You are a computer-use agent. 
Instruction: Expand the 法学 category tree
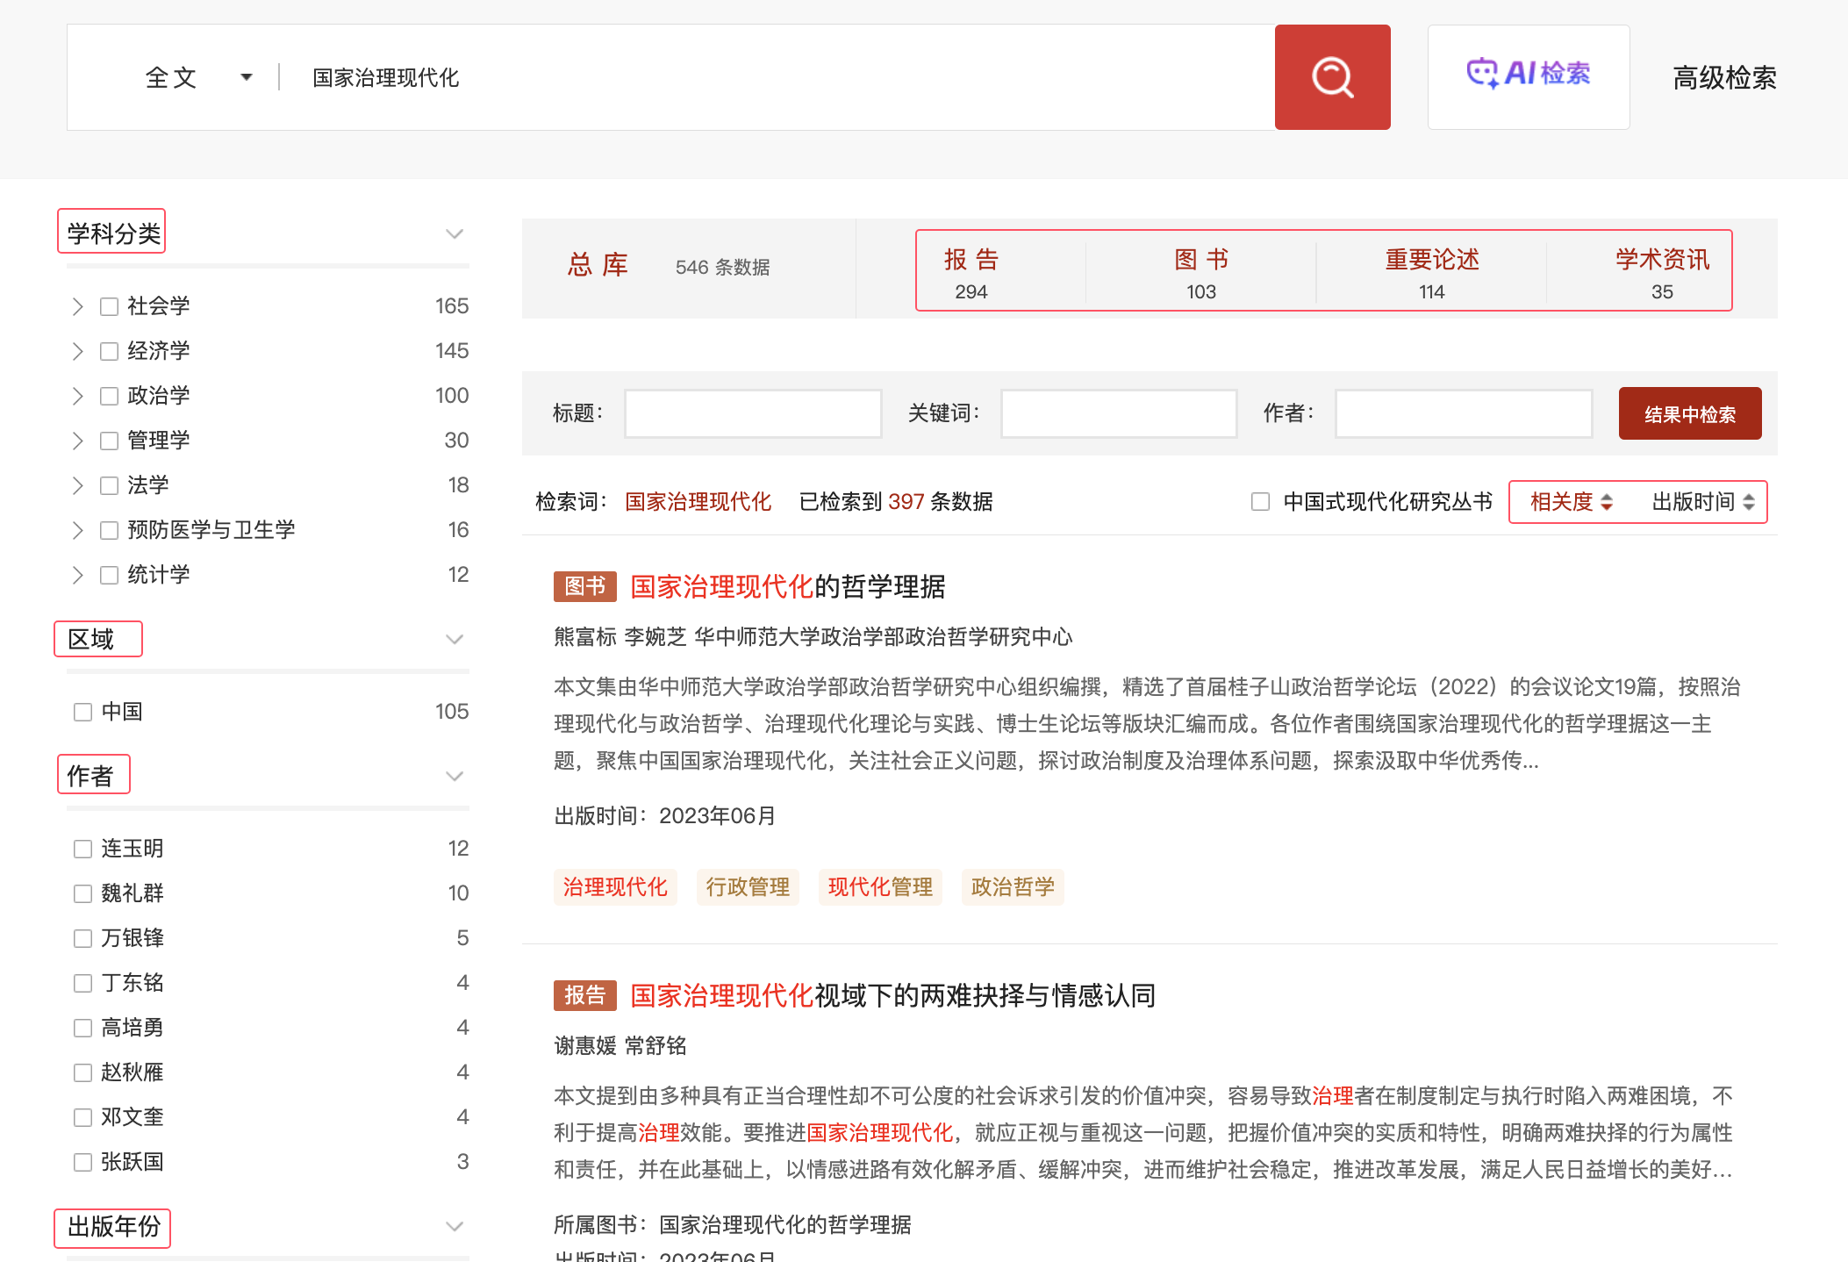click(77, 485)
